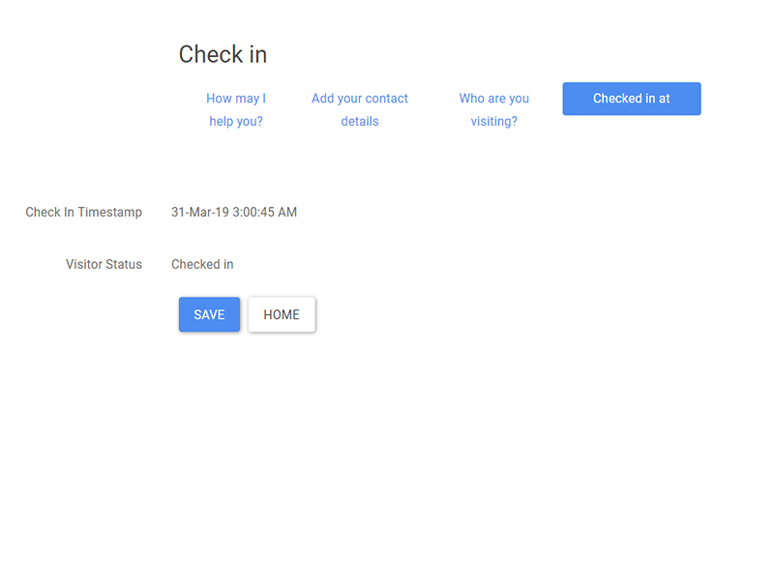Go to 'Who are you visiting?' step
The width and height of the screenshot is (774, 580).
coord(493,110)
